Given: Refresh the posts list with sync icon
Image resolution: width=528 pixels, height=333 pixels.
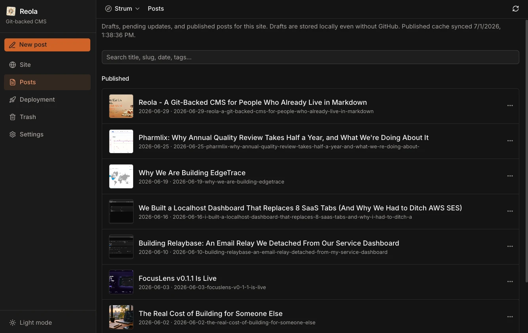Looking at the screenshot, I should [515, 9].
